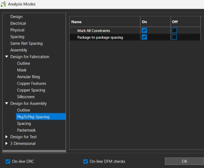Select the 3 Dimensional label
Screen dimensions: 204x168
point(23,143)
